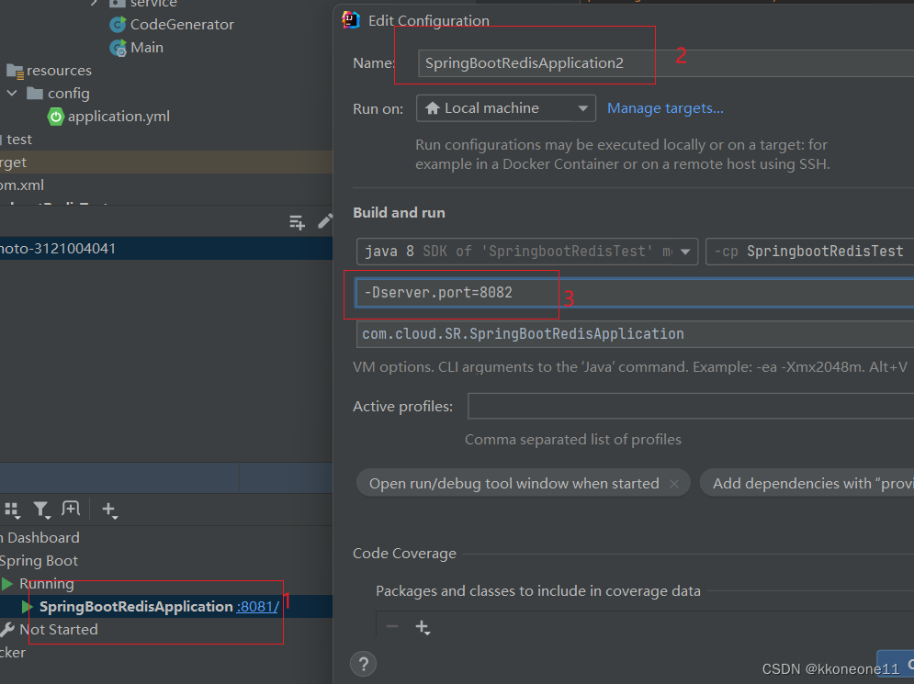The image size is (914, 684).
Task: Click the Active profiles input field
Action: pos(691,406)
